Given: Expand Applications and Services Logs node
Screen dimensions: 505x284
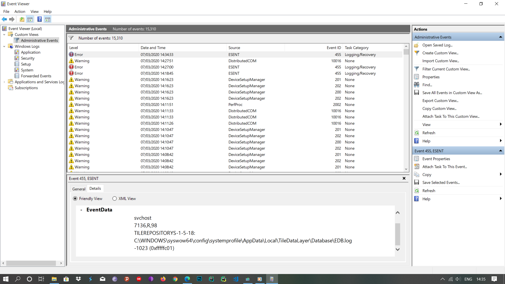Looking at the screenshot, I should click(x=4, y=82).
